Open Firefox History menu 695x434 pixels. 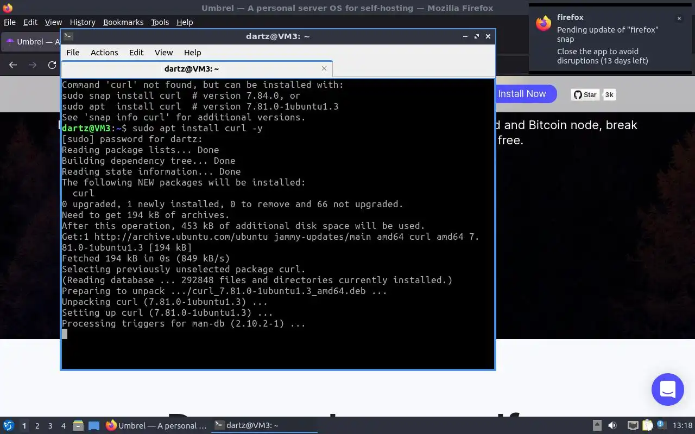tap(83, 22)
